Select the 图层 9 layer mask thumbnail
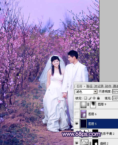Screen dimensions: 118x145 point(93,105)
